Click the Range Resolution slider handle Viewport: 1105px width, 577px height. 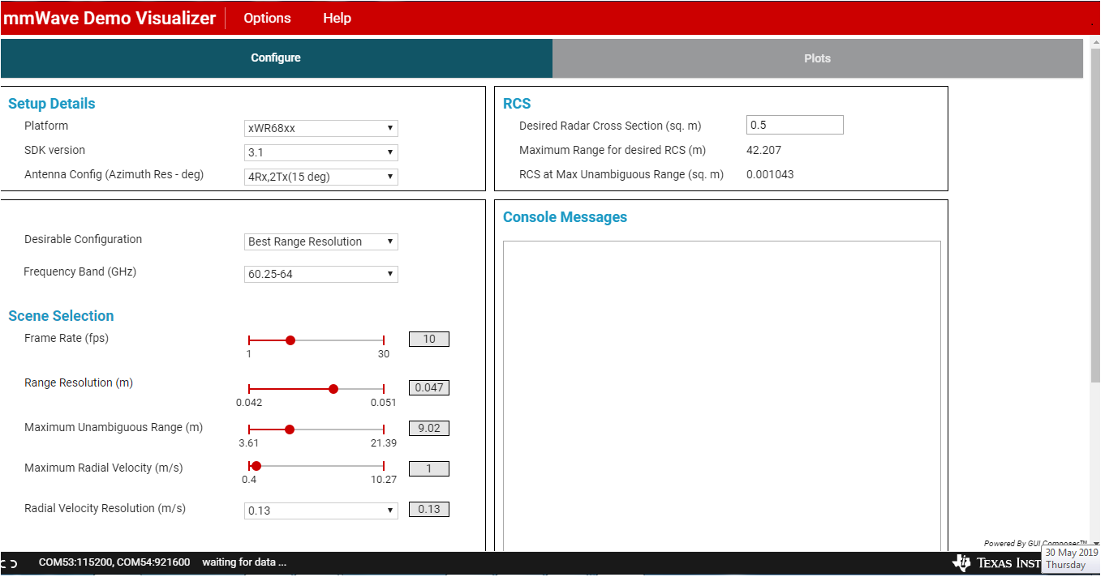coord(333,389)
